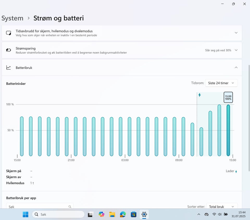
Task: Select the highlighted 15:00 battery bar
Action: pos(228,130)
